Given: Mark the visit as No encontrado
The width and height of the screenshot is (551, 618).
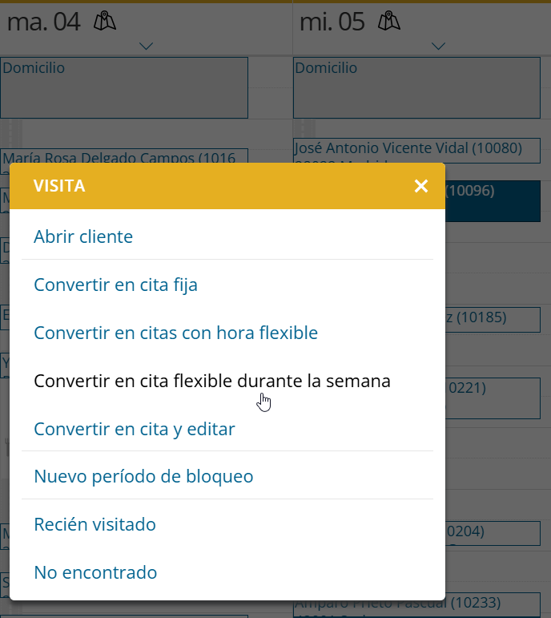Looking at the screenshot, I should [95, 573].
